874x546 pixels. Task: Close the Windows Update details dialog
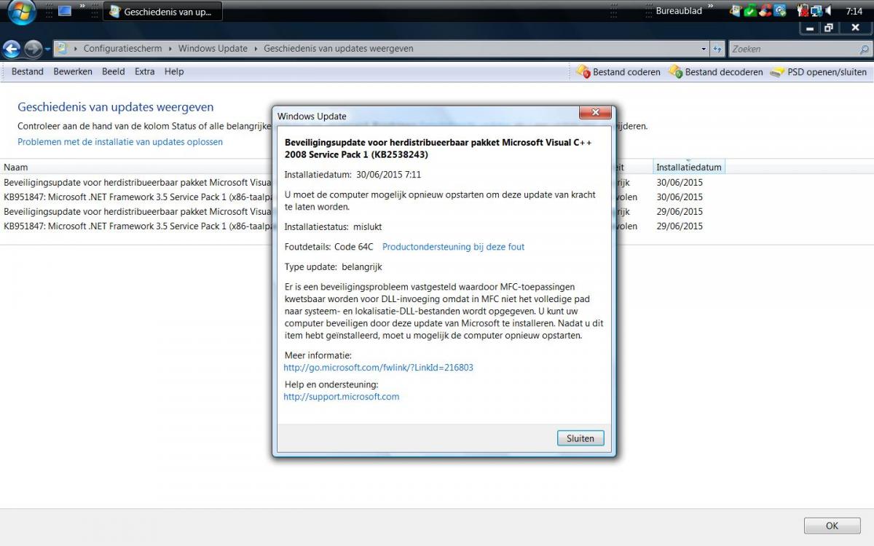(595, 113)
